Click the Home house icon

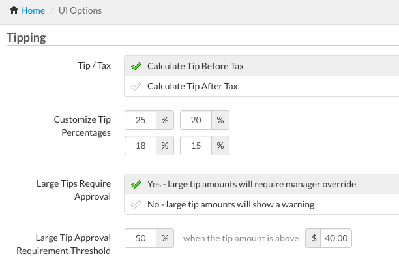pyautogui.click(x=14, y=10)
